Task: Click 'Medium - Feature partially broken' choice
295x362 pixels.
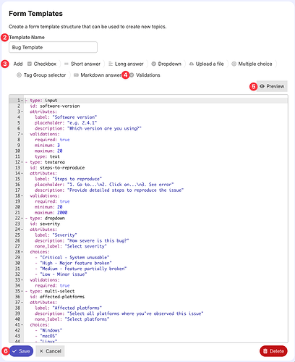Action: [83, 269]
